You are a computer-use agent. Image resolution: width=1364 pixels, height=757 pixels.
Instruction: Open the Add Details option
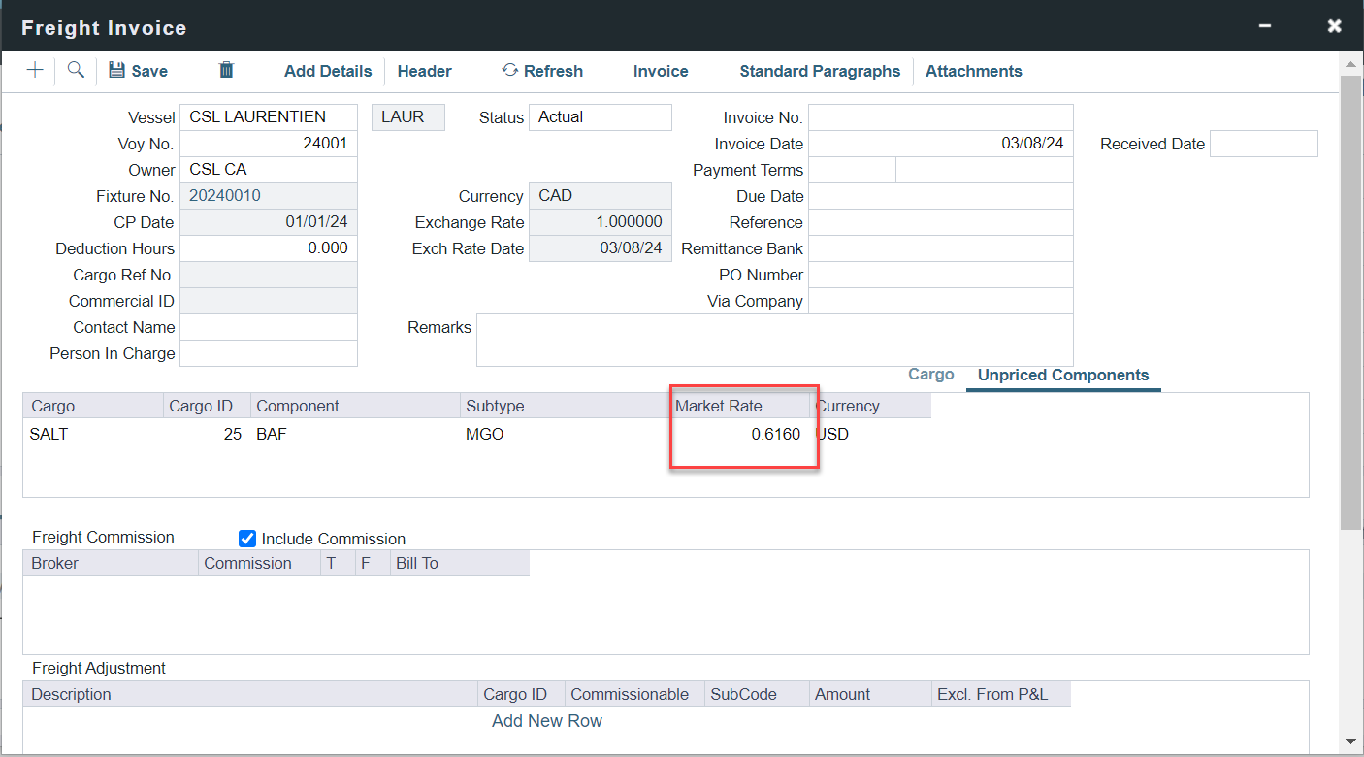328,71
